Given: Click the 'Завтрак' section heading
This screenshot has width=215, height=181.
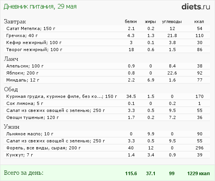Looking at the screenshot, I should pos(15,21).
